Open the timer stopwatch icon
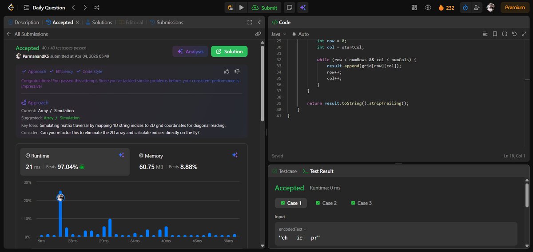Viewport: 533px width, 252px height. (x=465, y=8)
